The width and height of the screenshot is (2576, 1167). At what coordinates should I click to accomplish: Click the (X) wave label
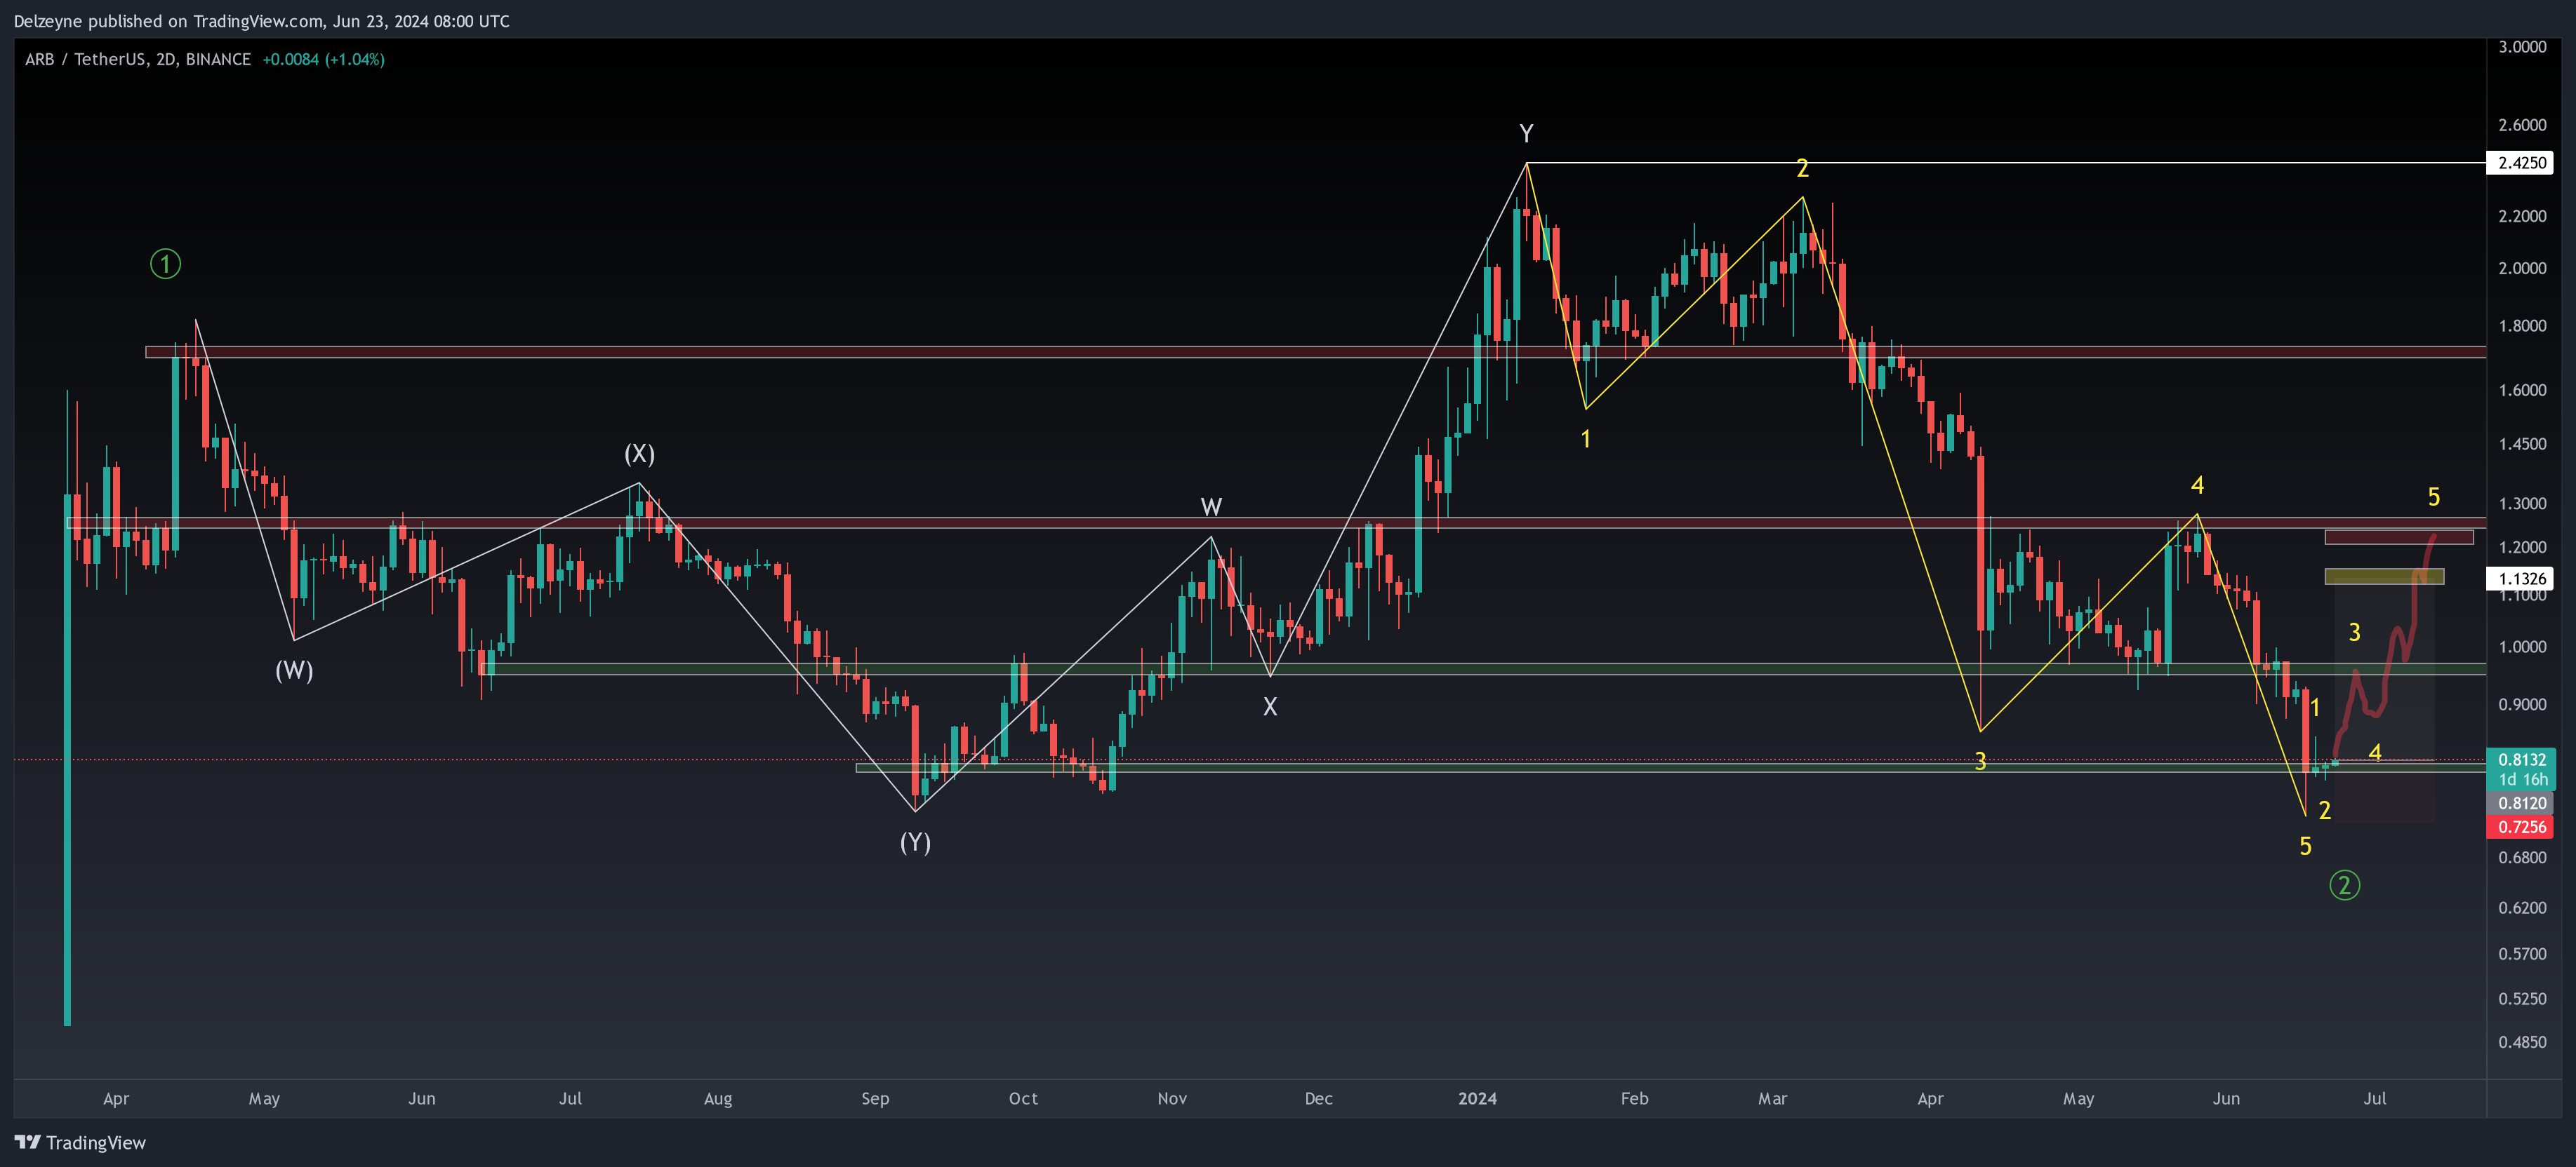click(x=639, y=454)
